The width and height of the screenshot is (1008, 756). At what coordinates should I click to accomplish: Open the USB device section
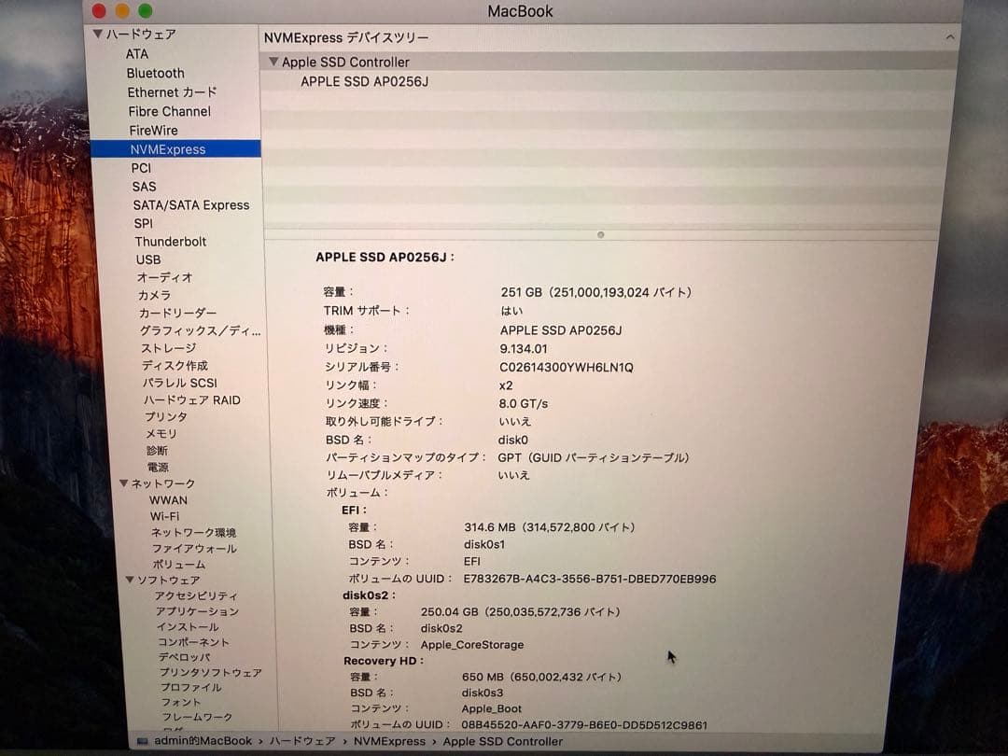146,259
